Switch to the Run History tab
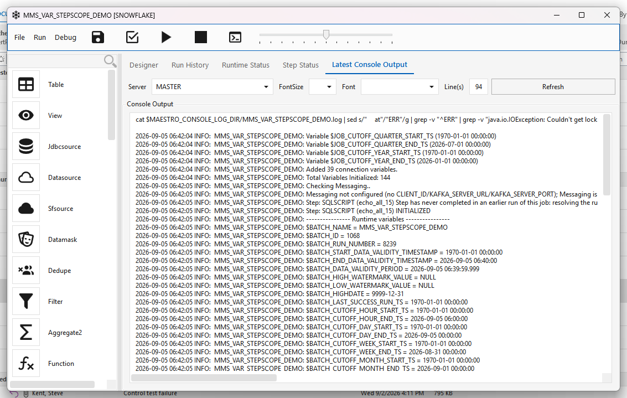Image resolution: width=627 pixels, height=398 pixels. 190,65
